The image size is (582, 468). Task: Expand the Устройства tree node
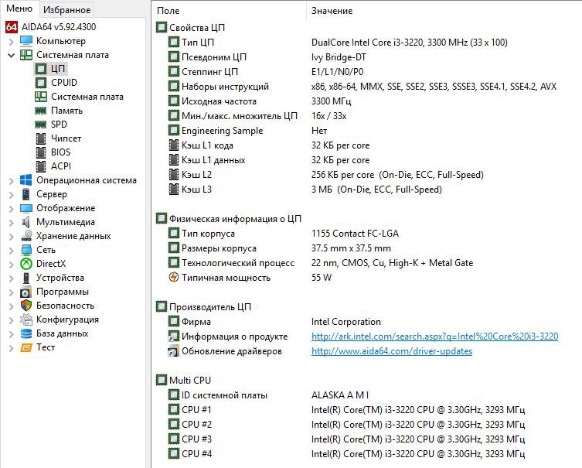11,278
